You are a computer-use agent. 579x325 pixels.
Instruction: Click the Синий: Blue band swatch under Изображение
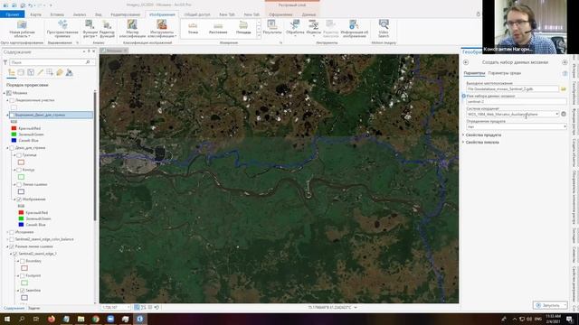(21, 225)
